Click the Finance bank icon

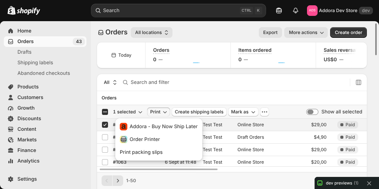pos(11,150)
